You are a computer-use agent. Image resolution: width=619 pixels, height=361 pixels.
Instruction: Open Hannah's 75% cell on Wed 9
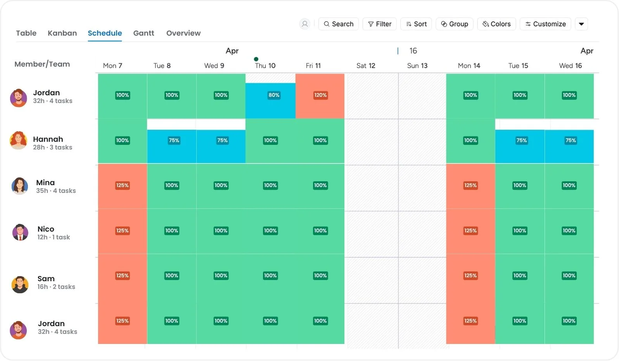point(221,146)
